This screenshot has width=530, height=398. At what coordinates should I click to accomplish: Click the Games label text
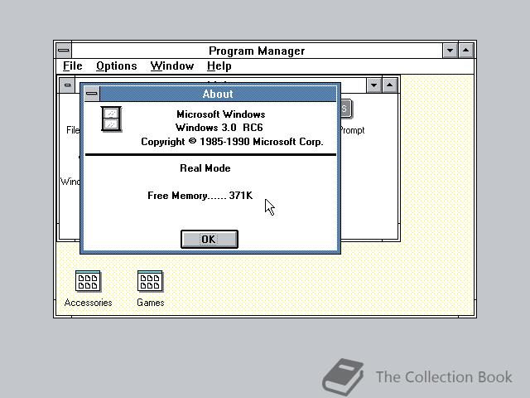point(151,303)
